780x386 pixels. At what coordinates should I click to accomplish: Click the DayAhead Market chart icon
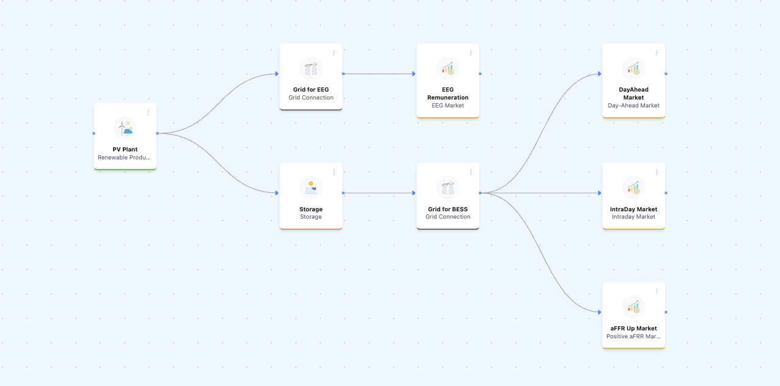tap(633, 68)
